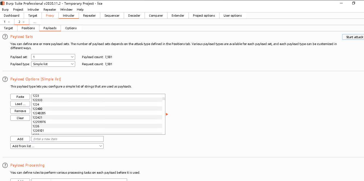Select payload 12259976 in the list
Viewport: 364px width, 181px height.
[97, 122]
